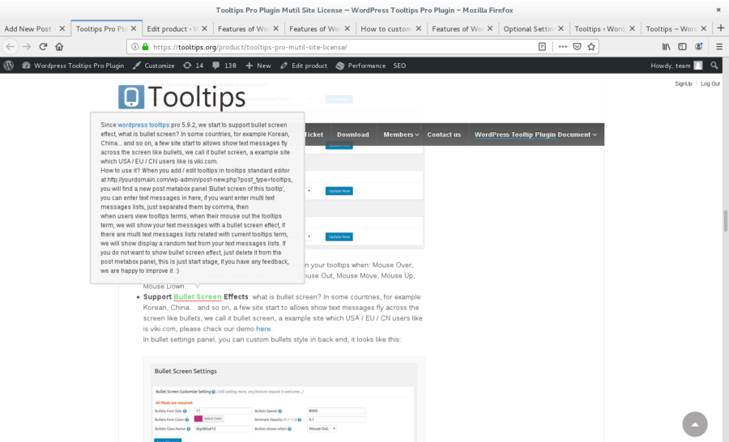
Task: Open page actions three-dot menu
Action: click(563, 46)
